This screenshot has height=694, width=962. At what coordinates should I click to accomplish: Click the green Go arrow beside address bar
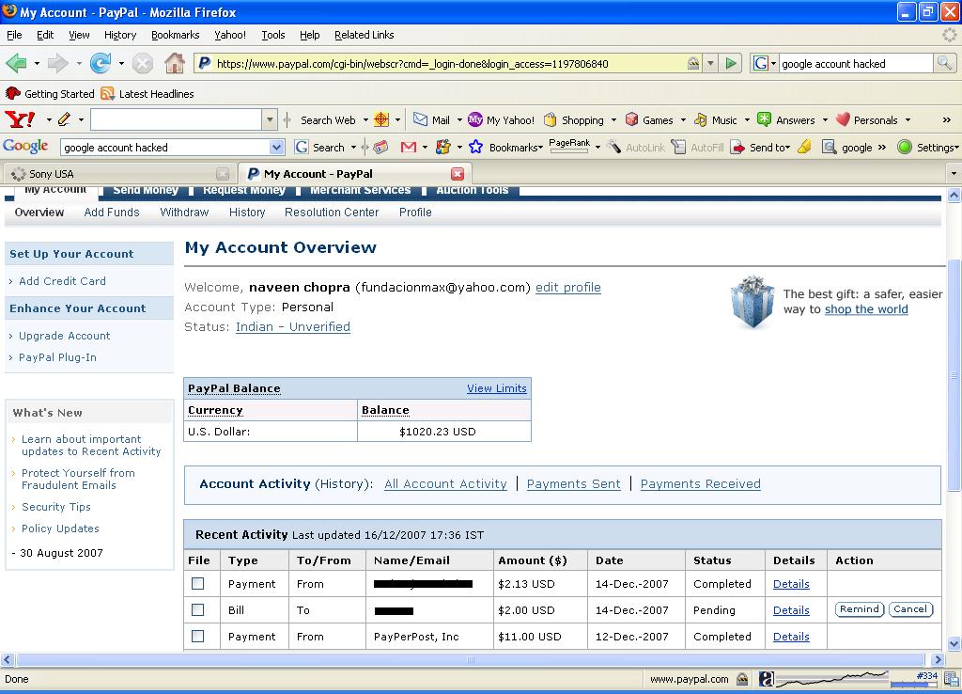pyautogui.click(x=730, y=63)
